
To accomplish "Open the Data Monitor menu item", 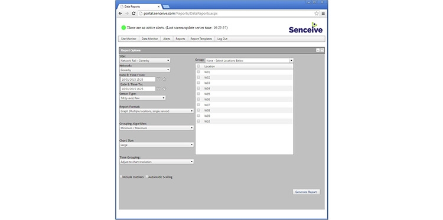I will [x=150, y=39].
